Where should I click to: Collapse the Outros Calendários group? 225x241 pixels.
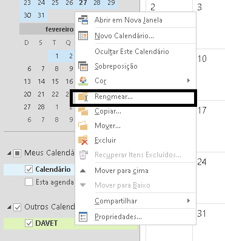9,207
